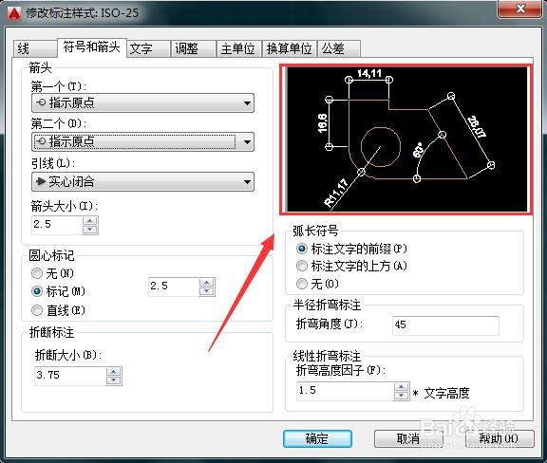
Task: Click the 折弯角度 input field
Action: click(445, 325)
